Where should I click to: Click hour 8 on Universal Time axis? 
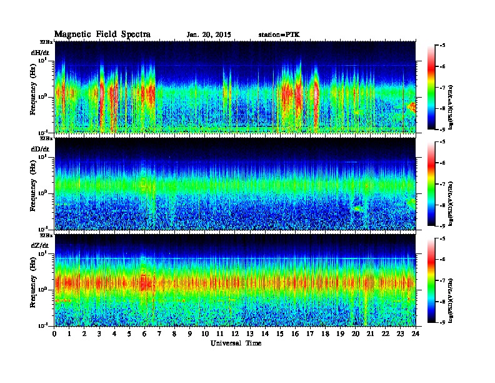174,334
